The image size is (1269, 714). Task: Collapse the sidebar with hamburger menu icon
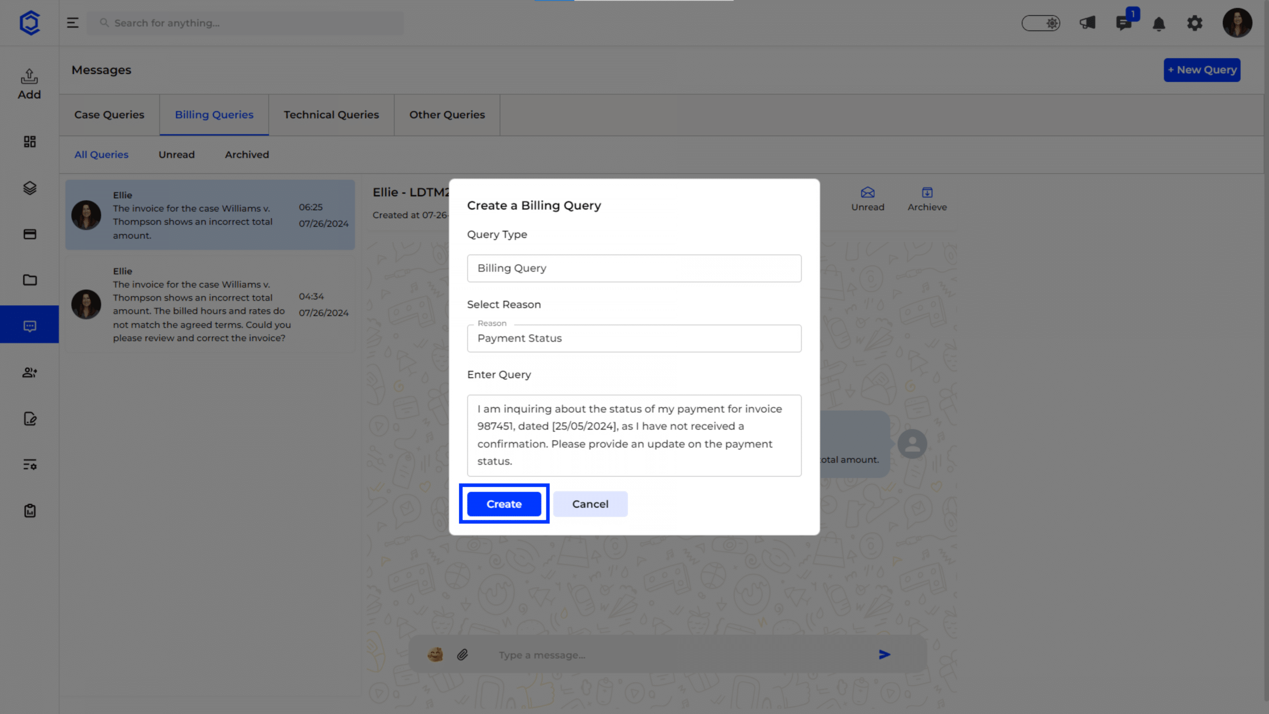click(x=72, y=23)
